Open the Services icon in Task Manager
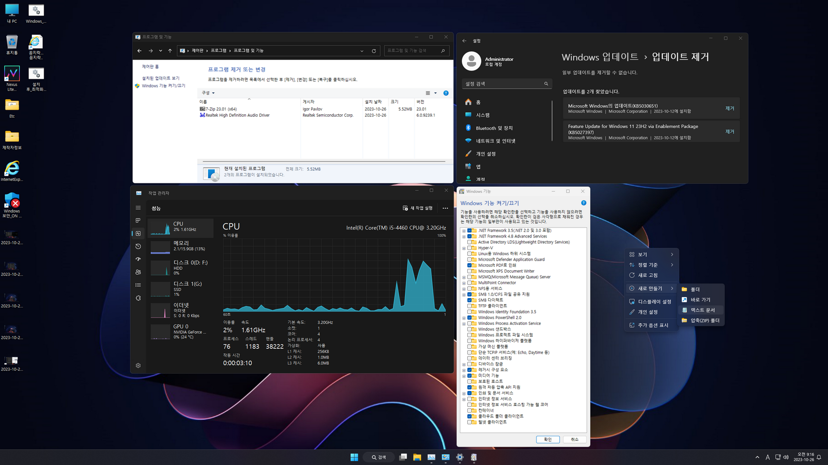The image size is (828, 465). click(x=138, y=298)
